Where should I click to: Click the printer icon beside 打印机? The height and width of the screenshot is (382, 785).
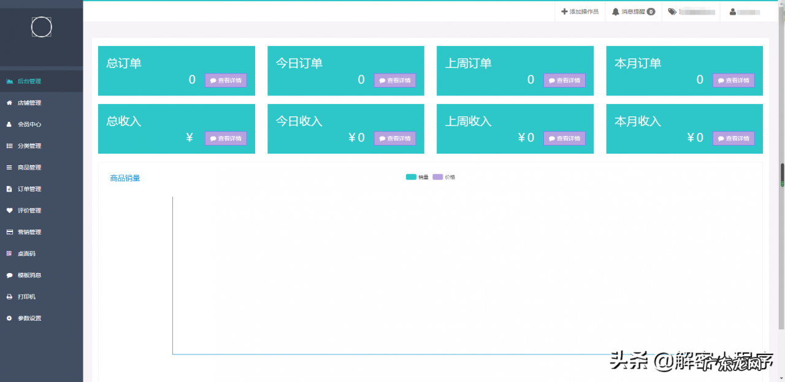[x=9, y=297]
